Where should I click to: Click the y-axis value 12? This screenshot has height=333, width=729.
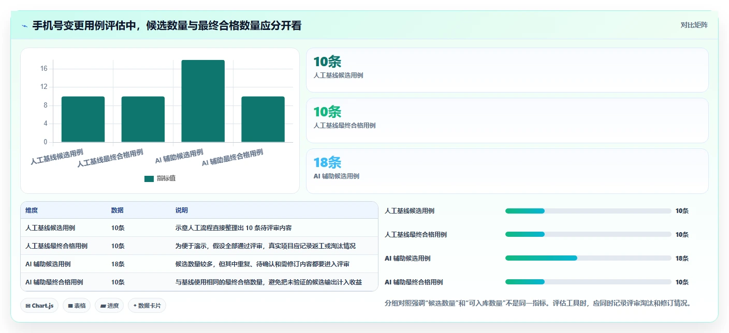click(x=43, y=87)
